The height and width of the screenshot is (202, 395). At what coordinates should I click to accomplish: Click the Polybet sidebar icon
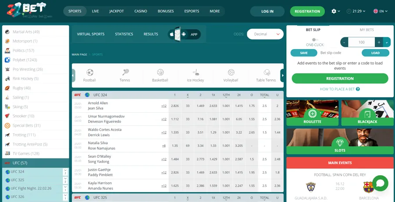7,60
